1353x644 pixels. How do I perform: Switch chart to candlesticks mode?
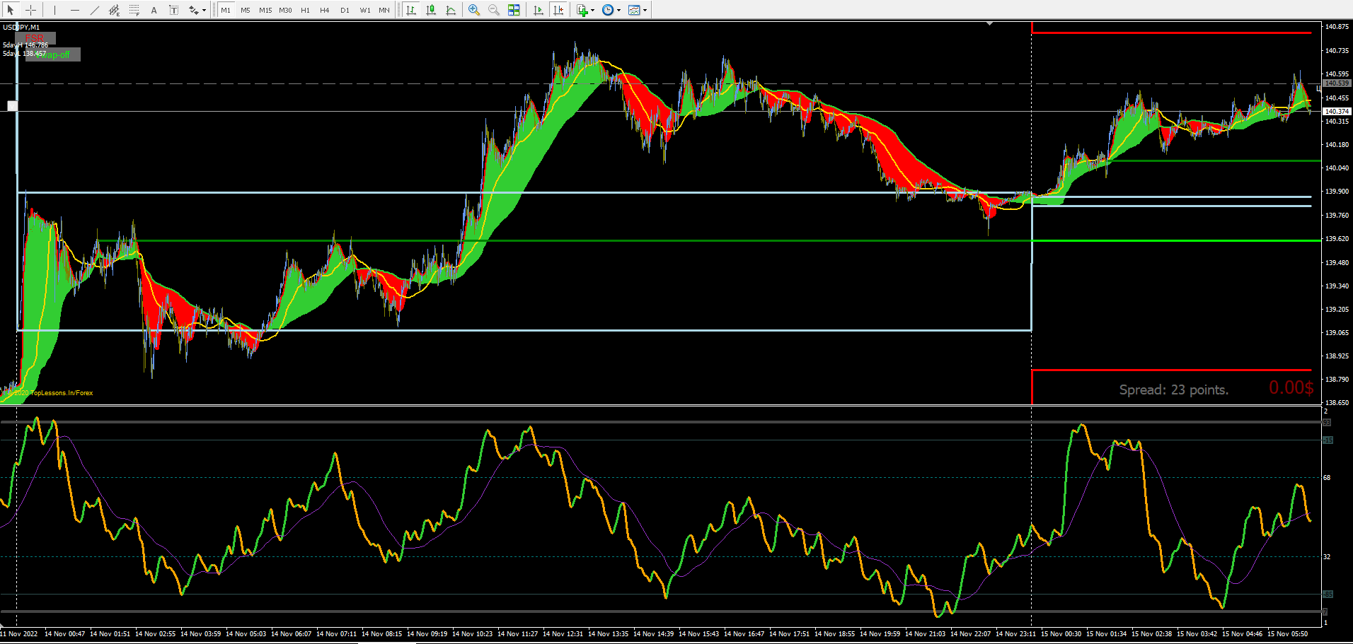[431, 10]
